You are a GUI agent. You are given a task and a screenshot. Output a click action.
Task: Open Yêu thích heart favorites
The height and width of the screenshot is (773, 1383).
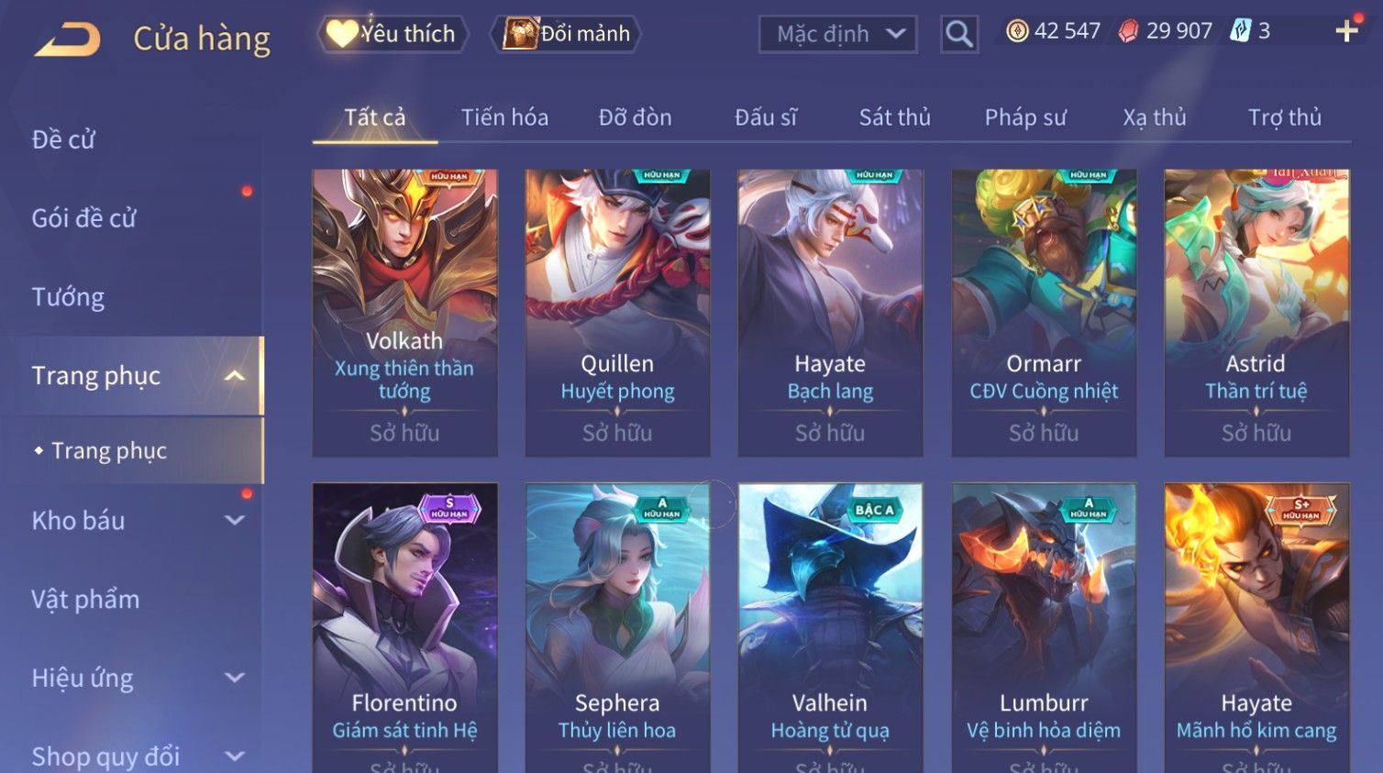coord(393,34)
